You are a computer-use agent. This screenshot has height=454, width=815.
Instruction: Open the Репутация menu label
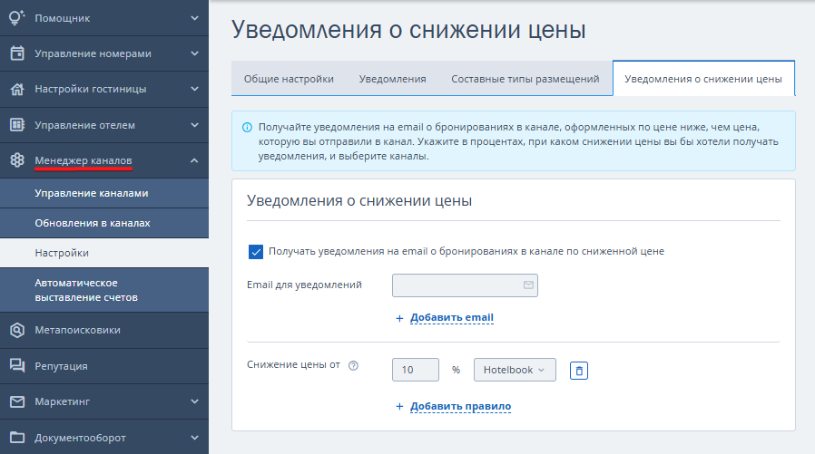coord(61,366)
